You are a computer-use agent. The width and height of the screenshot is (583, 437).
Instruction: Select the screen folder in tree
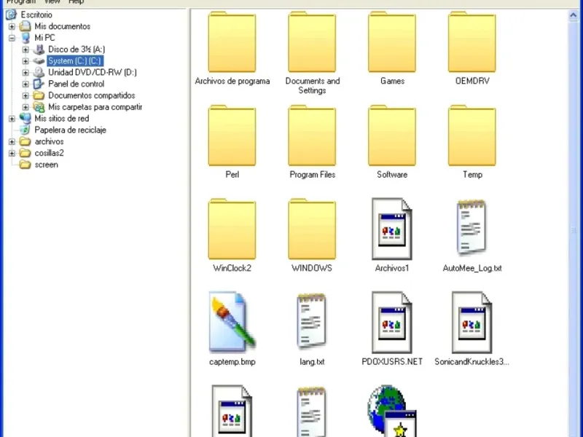[46, 165]
